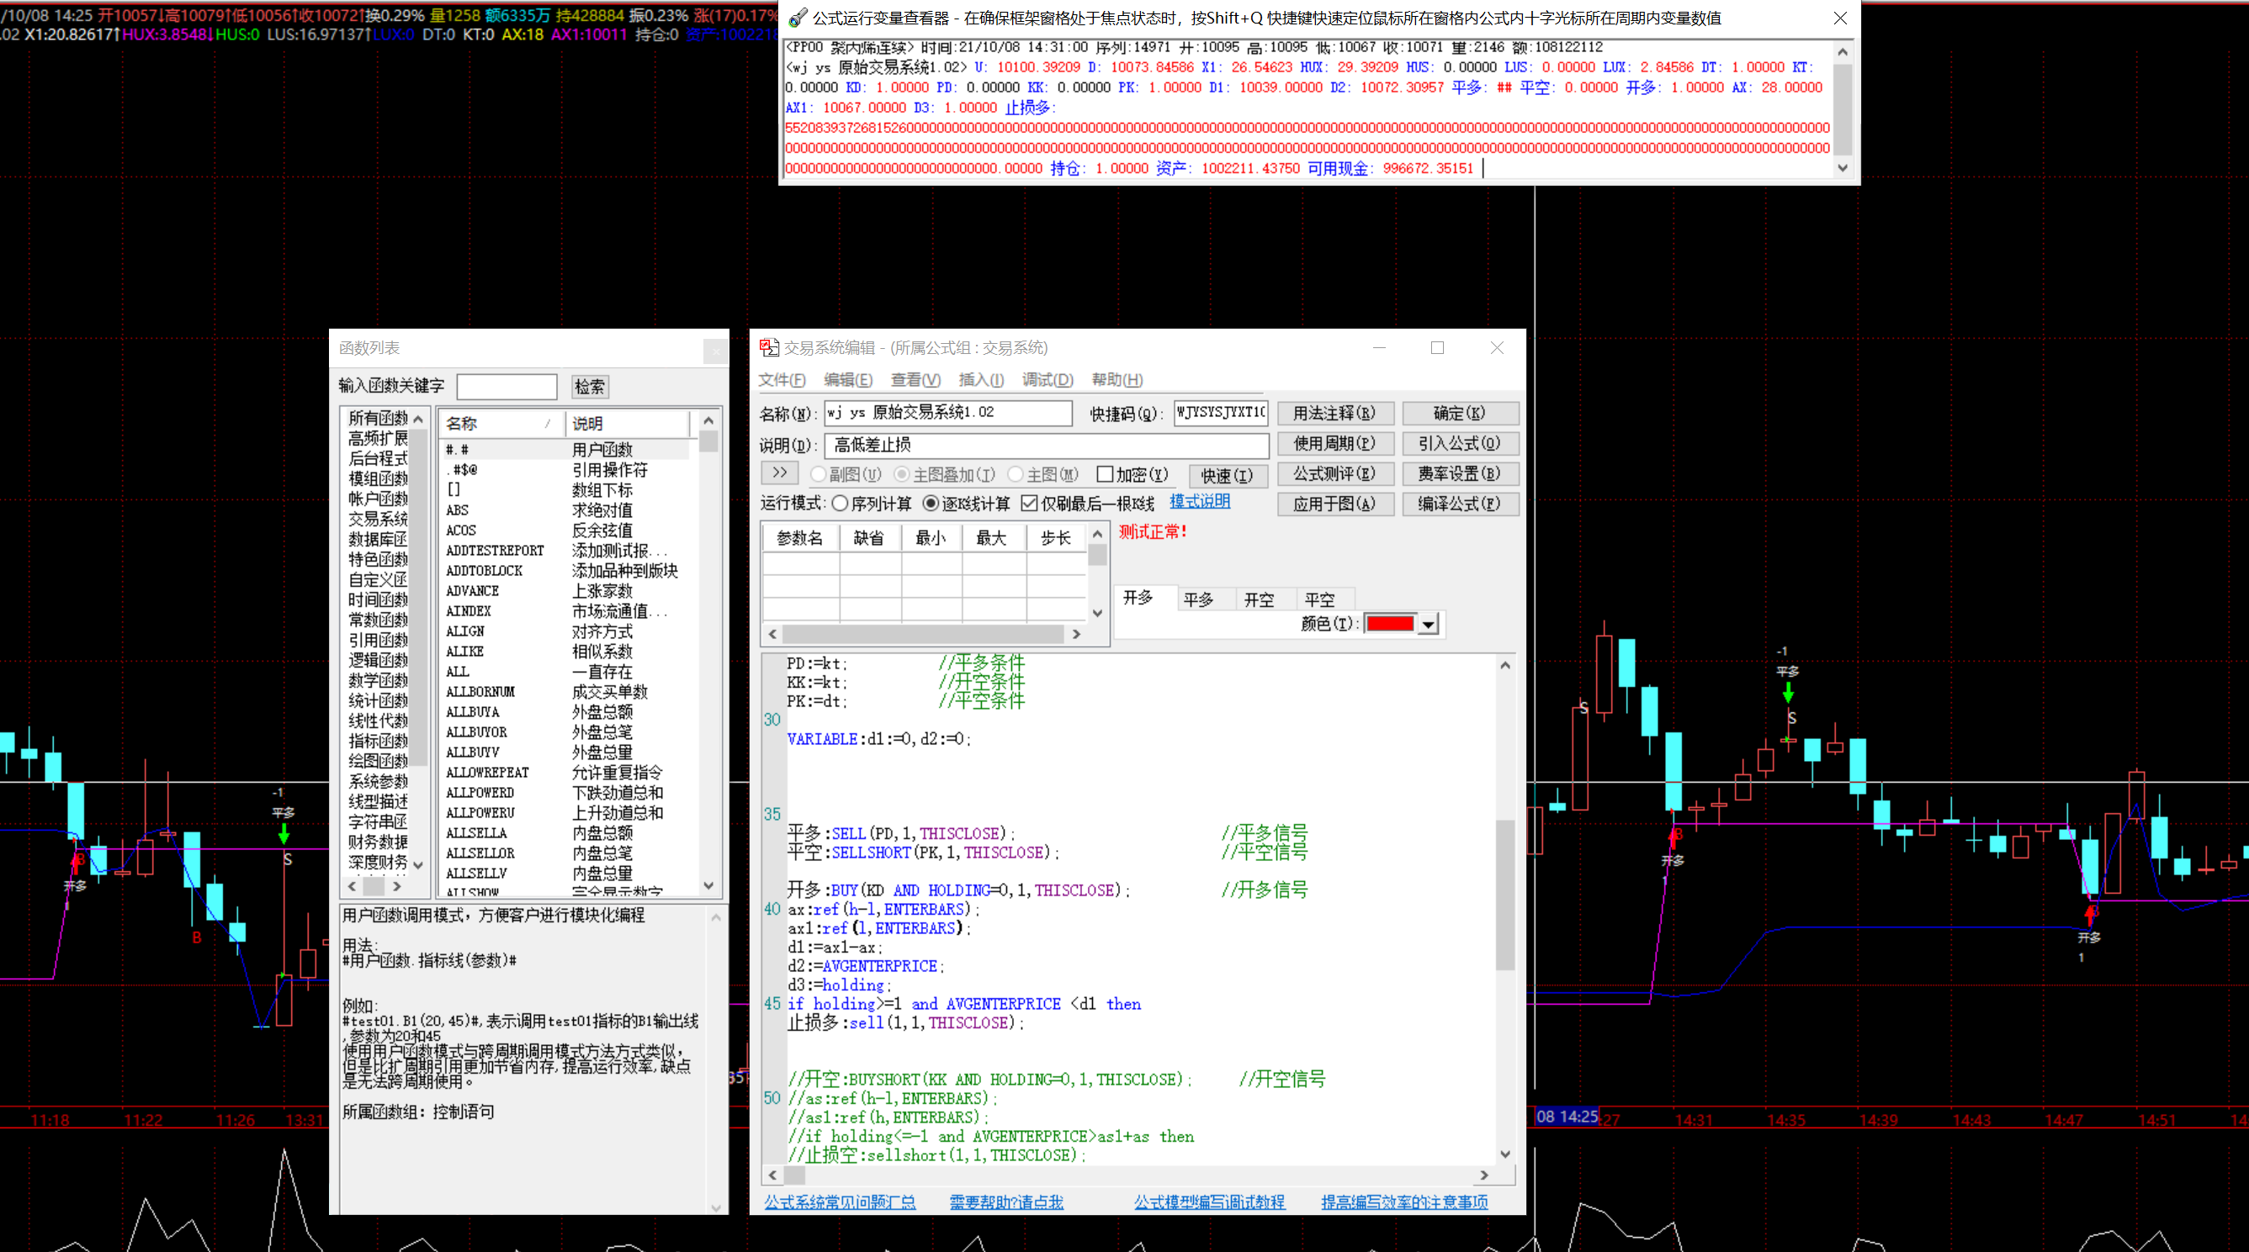Select 逻辑函数 category in function list
This screenshot has width=2249, height=1252.
coord(378,660)
